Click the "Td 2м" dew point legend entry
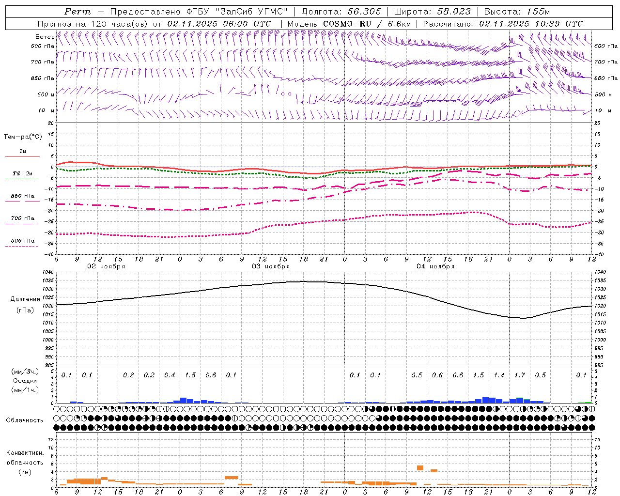Screen dimensions: 620x496 [23, 173]
